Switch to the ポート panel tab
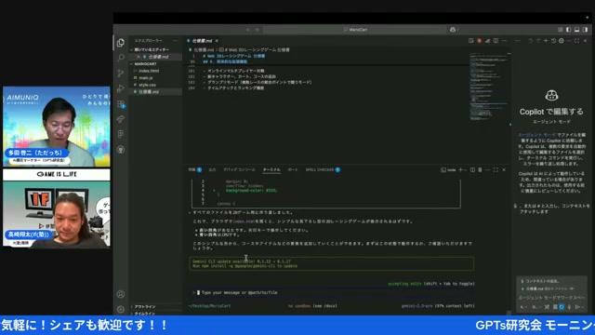 click(x=293, y=169)
